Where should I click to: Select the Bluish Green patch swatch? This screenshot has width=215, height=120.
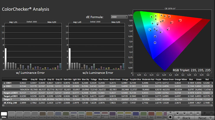click(x=82, y=115)
